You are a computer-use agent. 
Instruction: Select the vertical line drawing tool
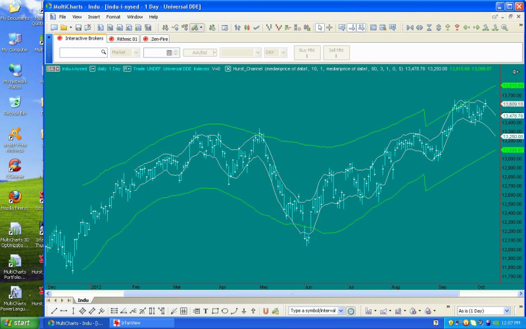coord(73,311)
